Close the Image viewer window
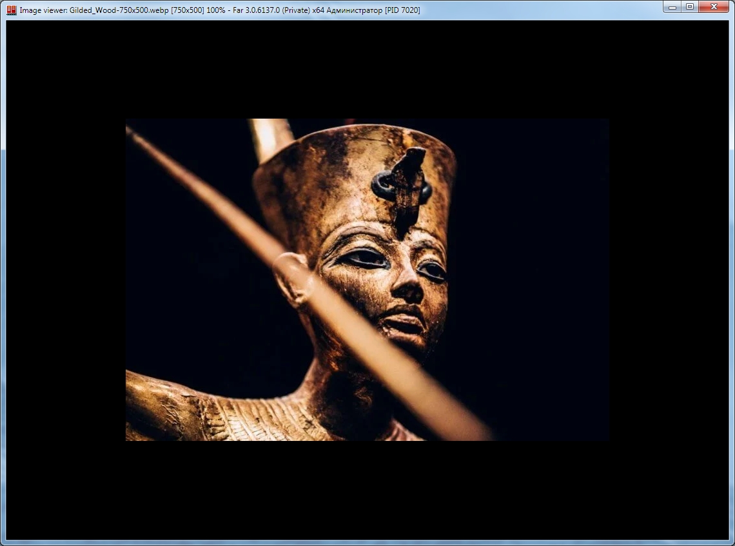The width and height of the screenshot is (735, 546). [x=714, y=6]
